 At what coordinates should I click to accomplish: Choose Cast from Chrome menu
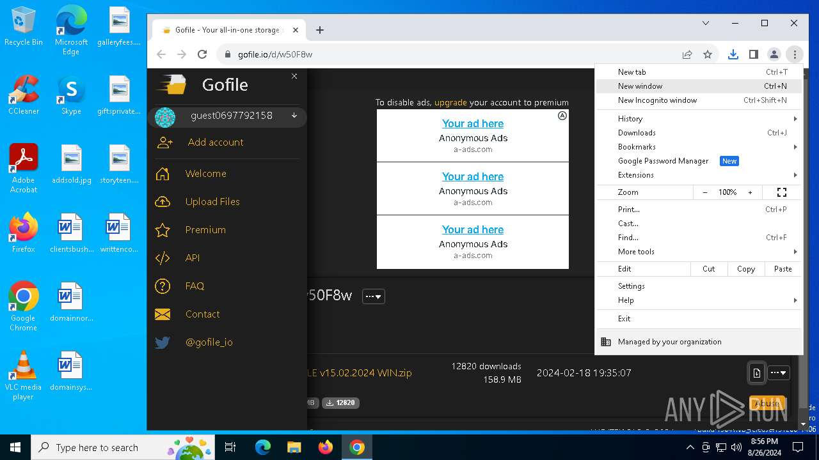[699, 224]
